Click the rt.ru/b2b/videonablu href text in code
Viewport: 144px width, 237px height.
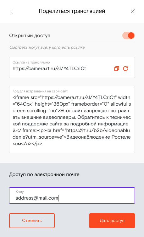98,130
